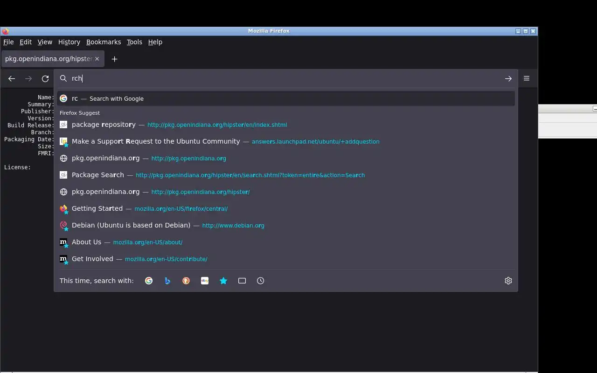Maximize the Firefox window
The width and height of the screenshot is (597, 373).
(x=526, y=31)
